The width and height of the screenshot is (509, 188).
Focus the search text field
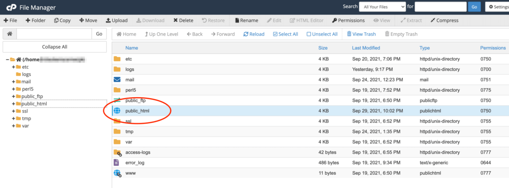440,7
